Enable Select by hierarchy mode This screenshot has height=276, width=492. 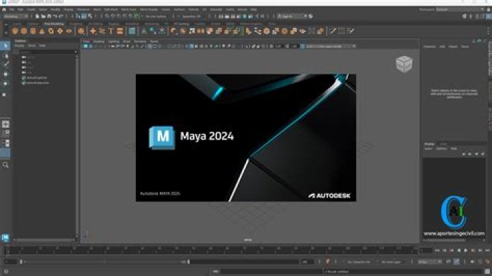pos(78,16)
